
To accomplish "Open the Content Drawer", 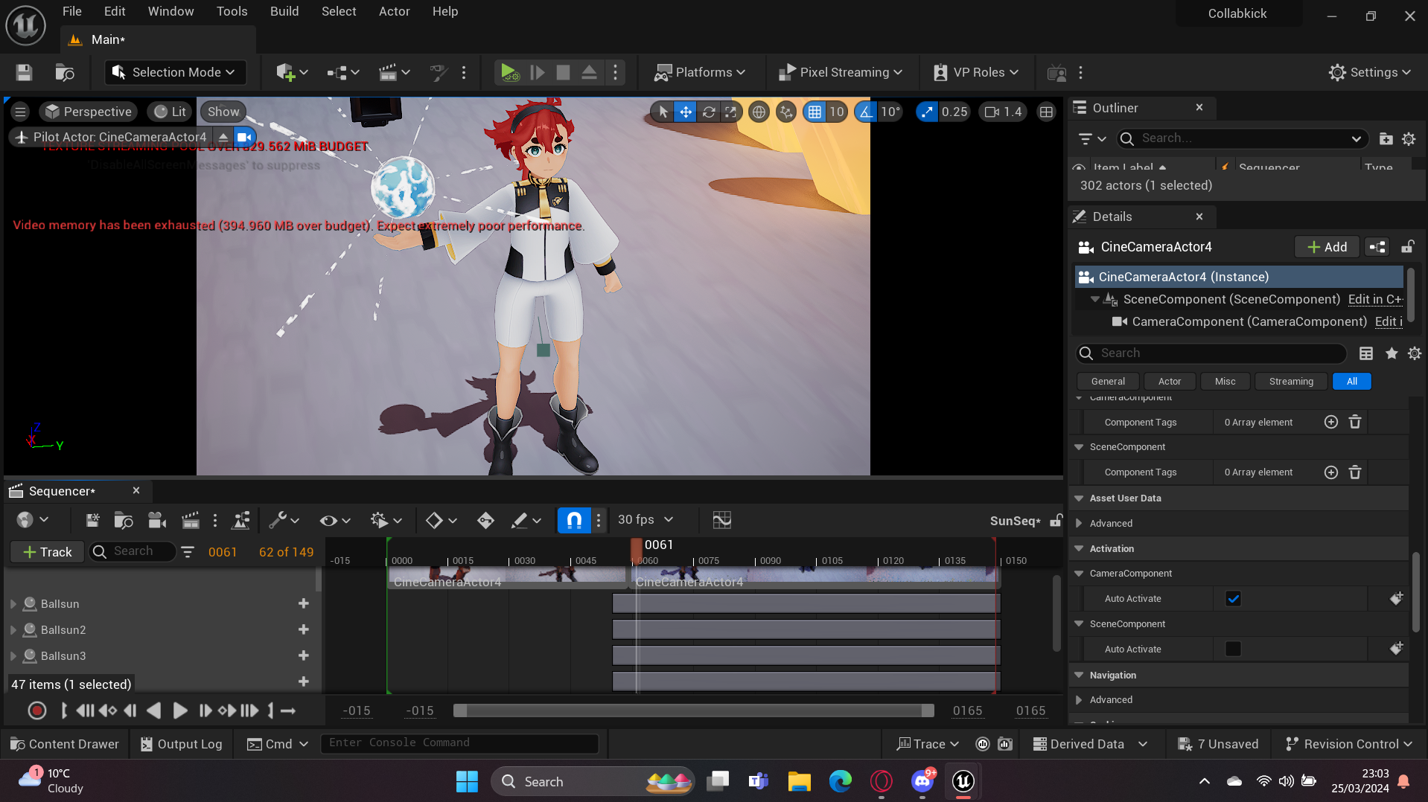I will (65, 744).
